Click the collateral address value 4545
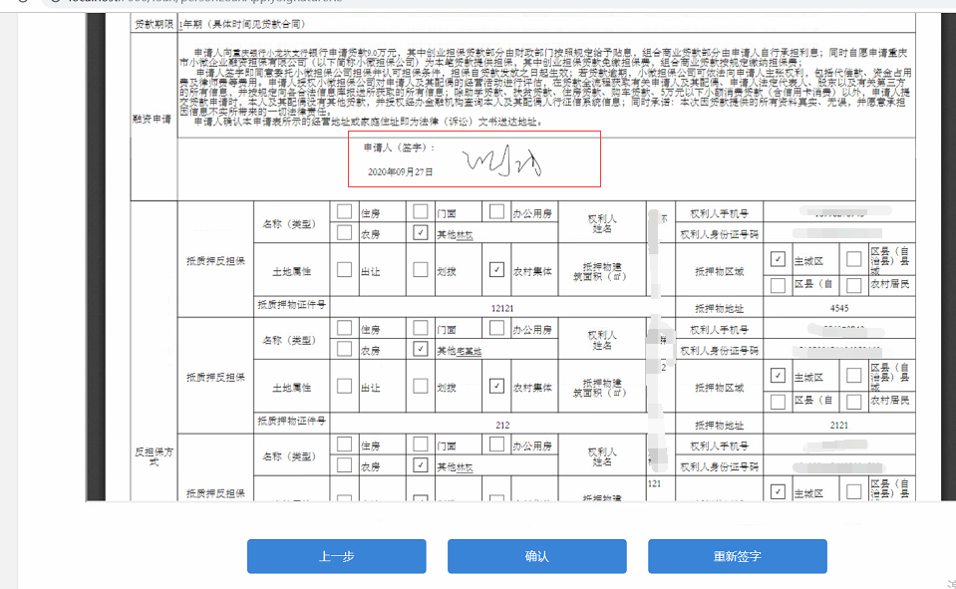This screenshot has height=589, width=956. (839, 309)
